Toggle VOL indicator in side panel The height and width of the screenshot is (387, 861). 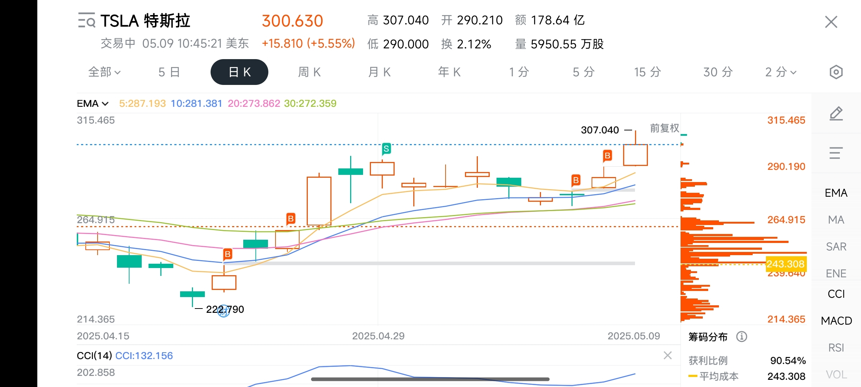click(x=836, y=374)
